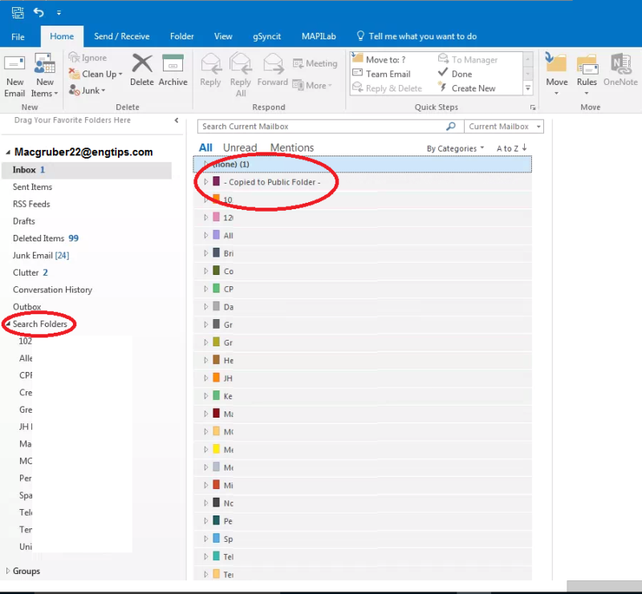Click the Reply All icon
The width and height of the screenshot is (642, 594).
coord(240,64)
